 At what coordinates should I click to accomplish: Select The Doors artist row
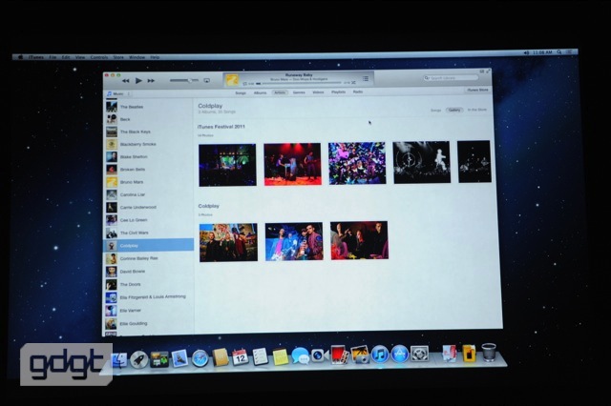pyautogui.click(x=149, y=284)
